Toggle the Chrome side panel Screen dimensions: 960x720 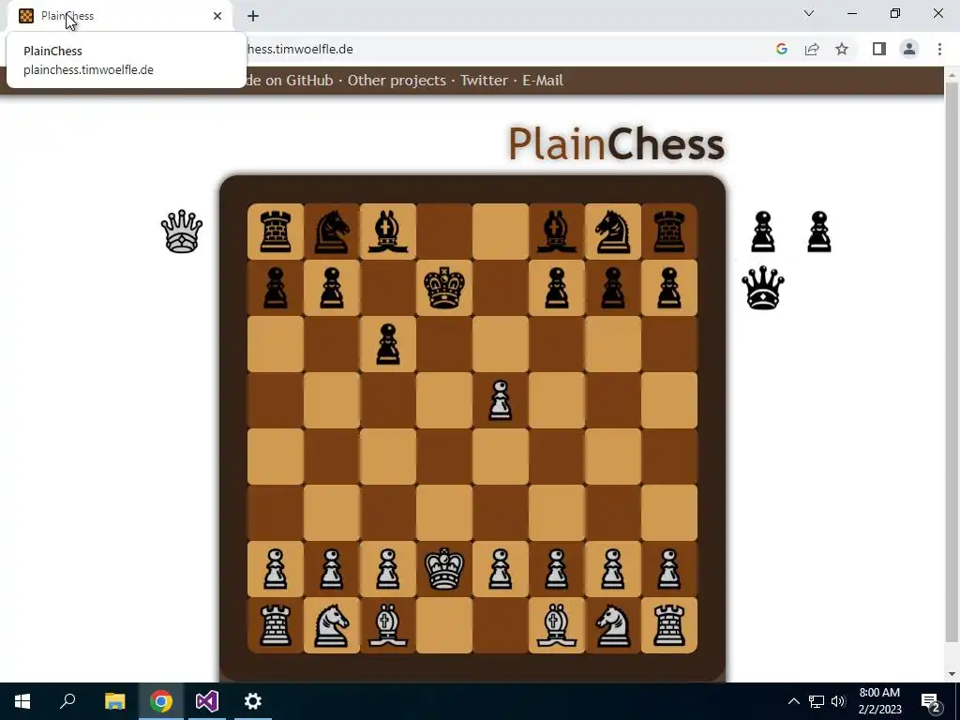pos(879,49)
